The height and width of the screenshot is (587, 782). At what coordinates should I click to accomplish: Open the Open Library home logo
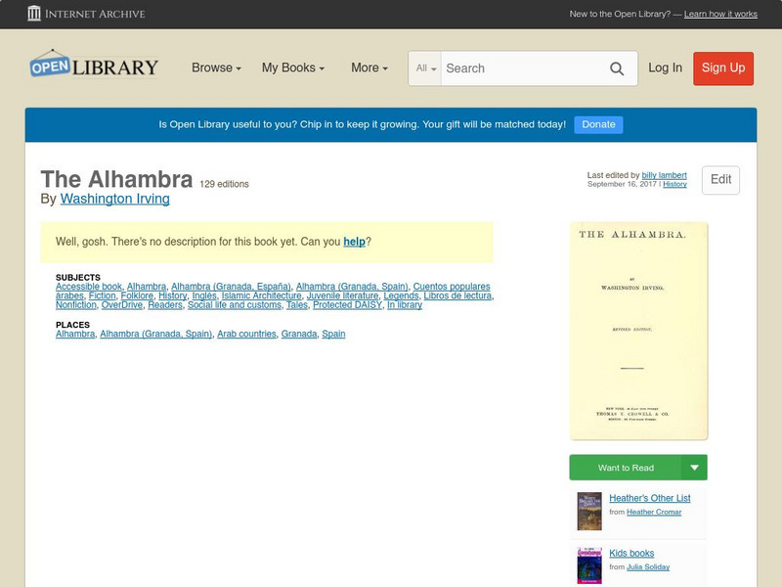point(94,65)
